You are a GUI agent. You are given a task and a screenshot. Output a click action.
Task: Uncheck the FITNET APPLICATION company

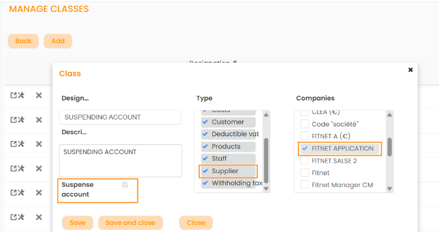[305, 148]
